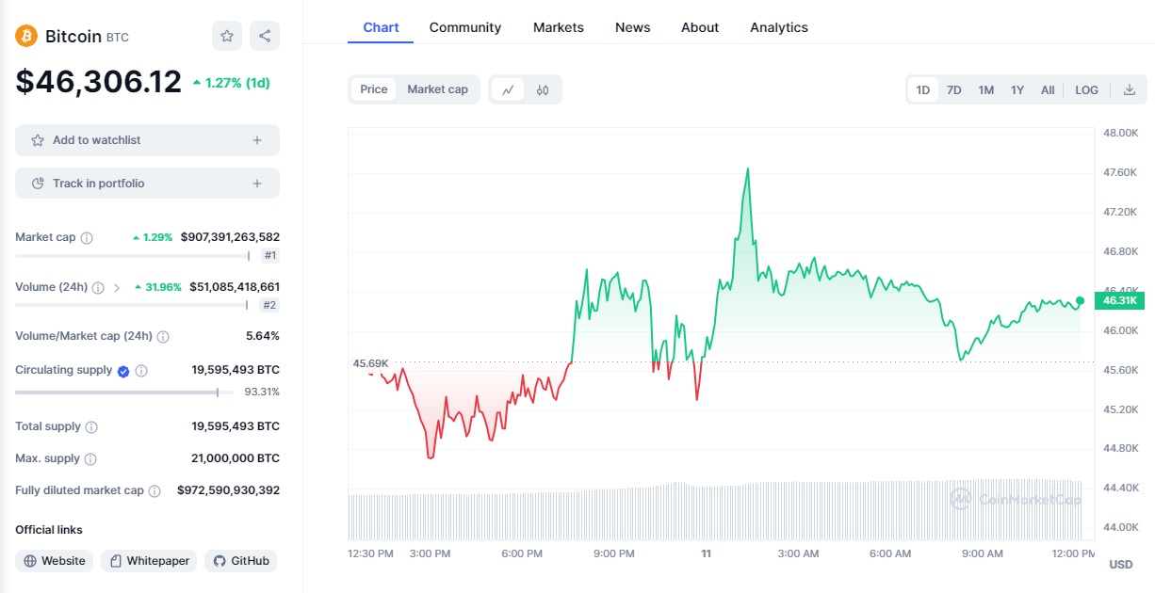Click the verified badge on Circulating supply

point(123,371)
